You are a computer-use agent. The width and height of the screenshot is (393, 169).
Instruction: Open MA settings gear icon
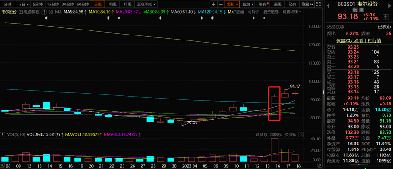[x=51, y=12]
